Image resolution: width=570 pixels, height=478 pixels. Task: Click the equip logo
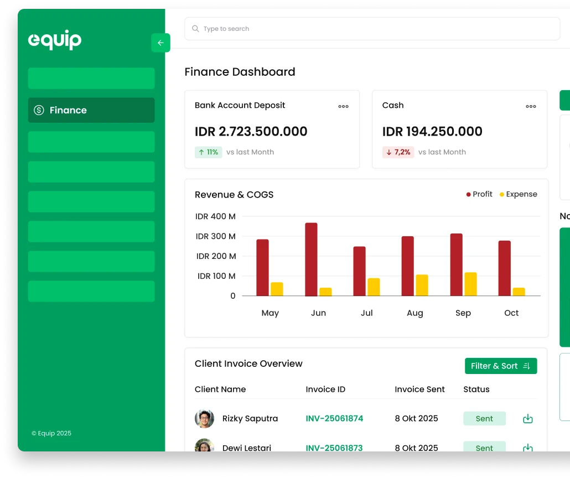click(x=55, y=40)
